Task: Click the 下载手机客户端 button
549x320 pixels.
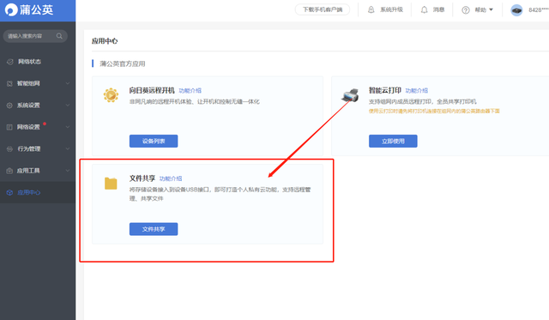Action: pos(323,9)
